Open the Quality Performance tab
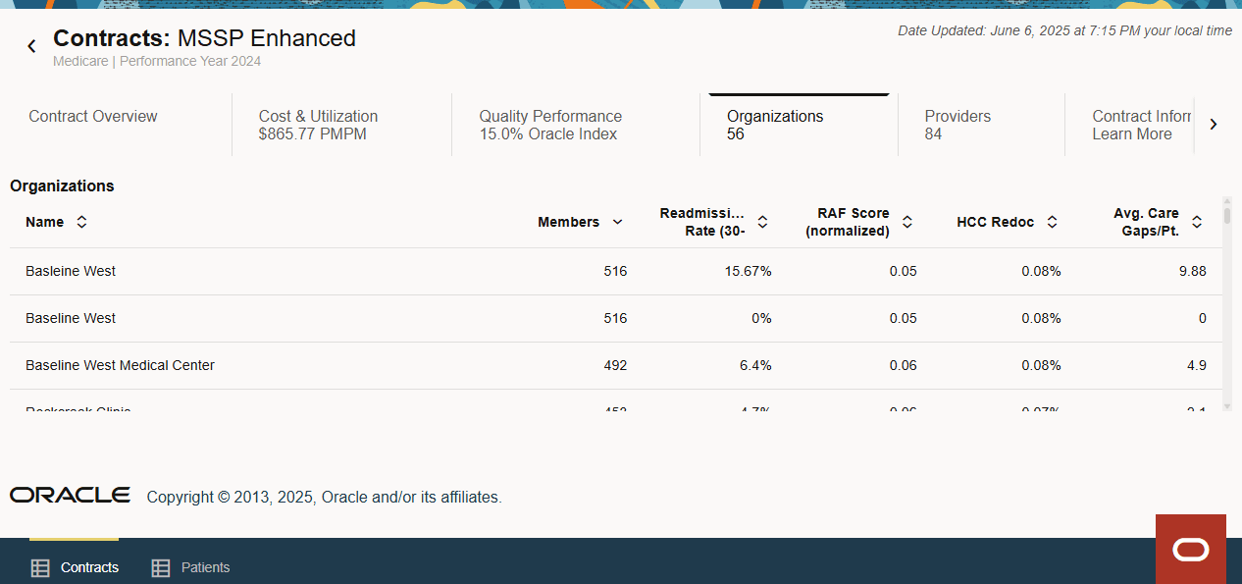Image resolution: width=1242 pixels, height=584 pixels. [x=550, y=125]
